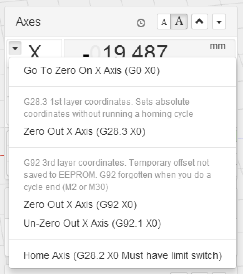Toggle the X axis dropdown caret
This screenshot has height=274, width=243.
[x=14, y=48]
